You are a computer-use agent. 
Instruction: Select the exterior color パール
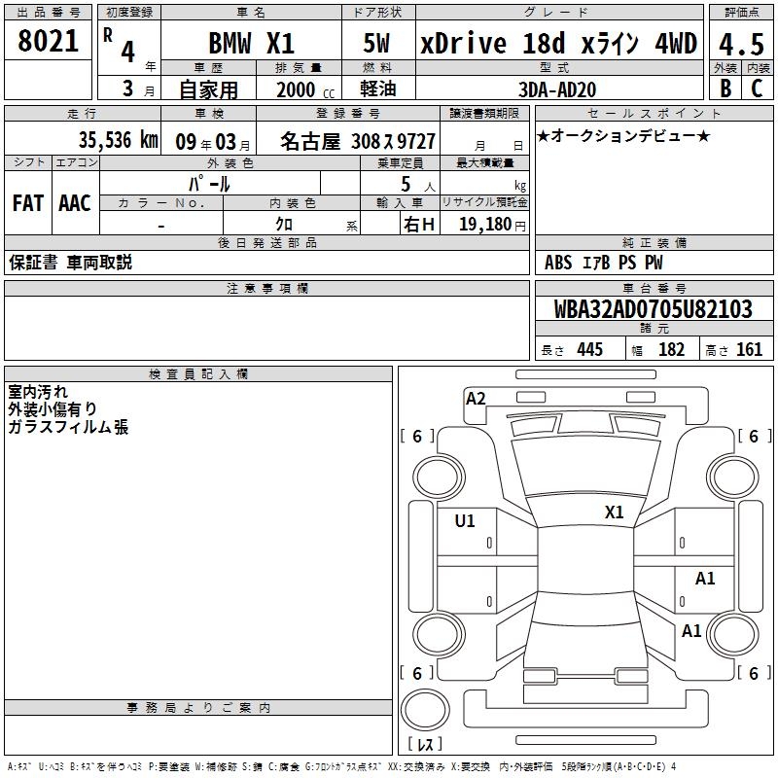pyautogui.click(x=209, y=184)
